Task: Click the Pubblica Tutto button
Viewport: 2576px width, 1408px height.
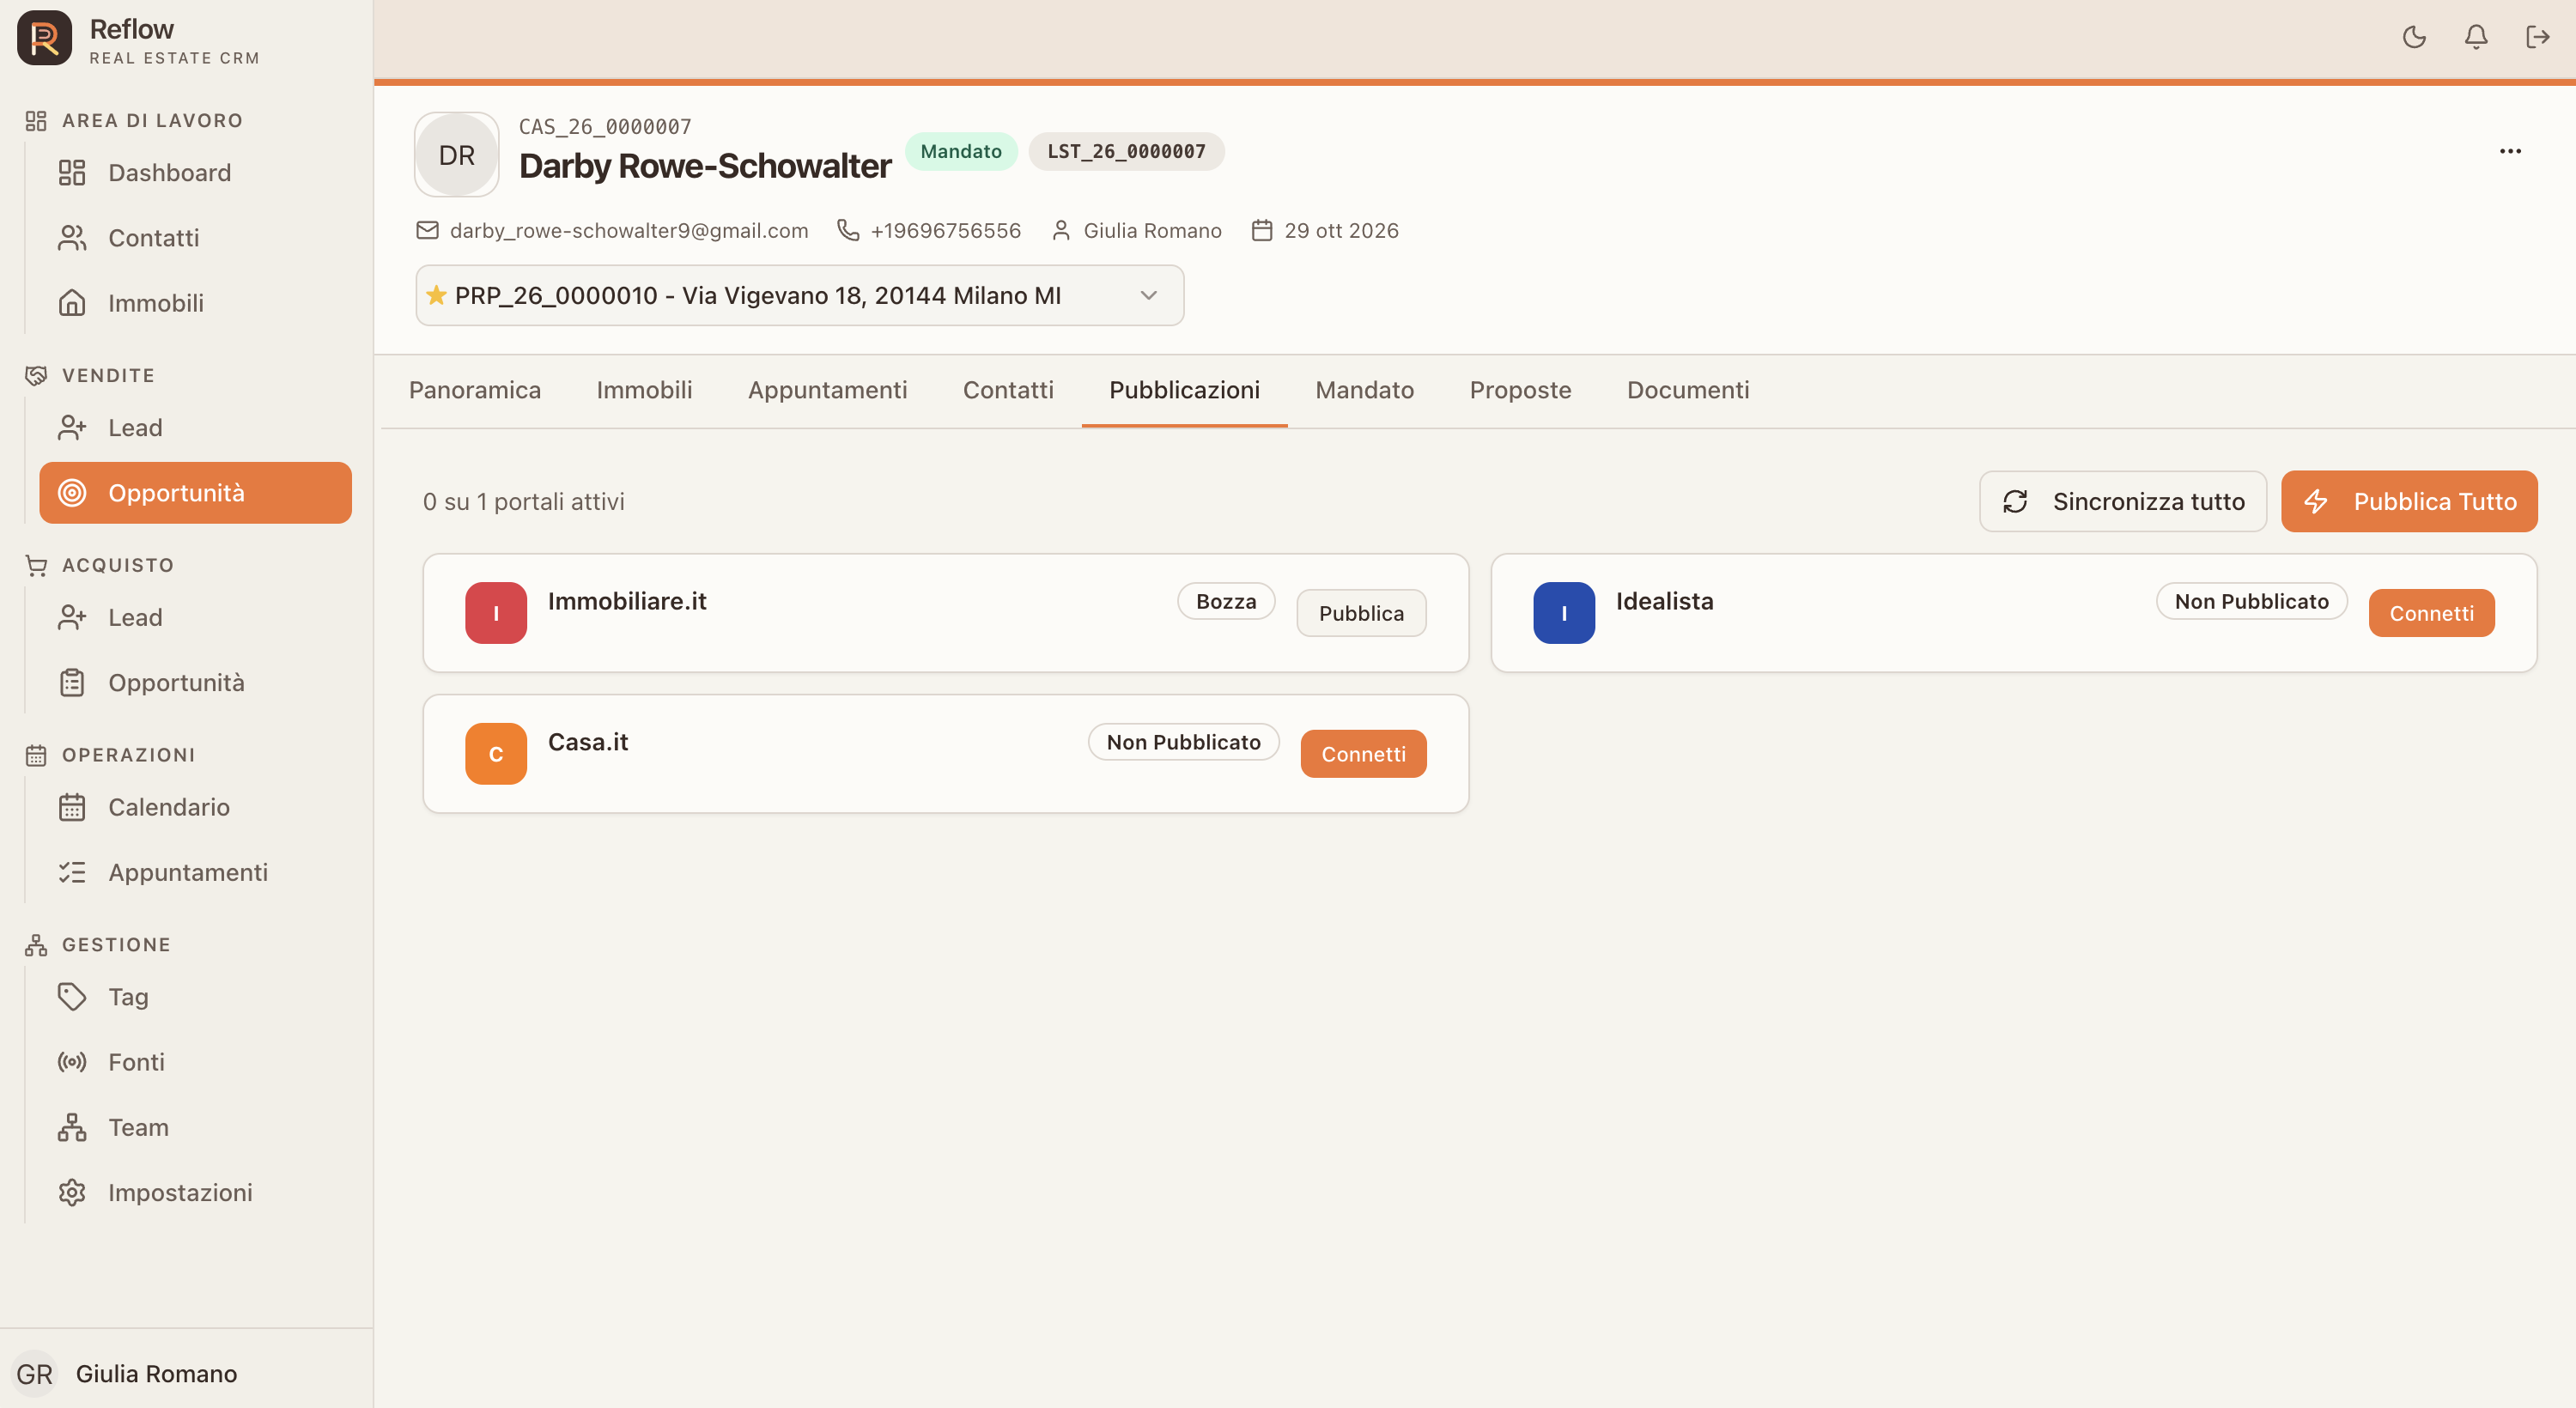Action: (x=2409, y=501)
